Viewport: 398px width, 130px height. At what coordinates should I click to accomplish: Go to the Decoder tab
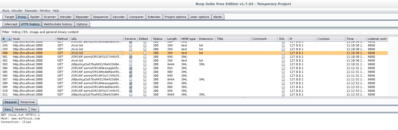119,17
